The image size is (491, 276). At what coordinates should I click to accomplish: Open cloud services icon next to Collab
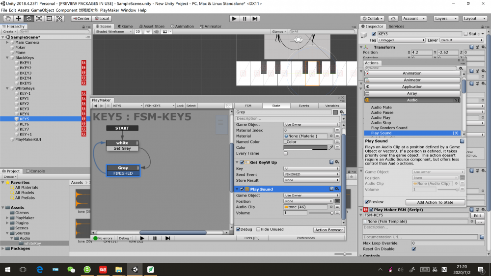393,19
